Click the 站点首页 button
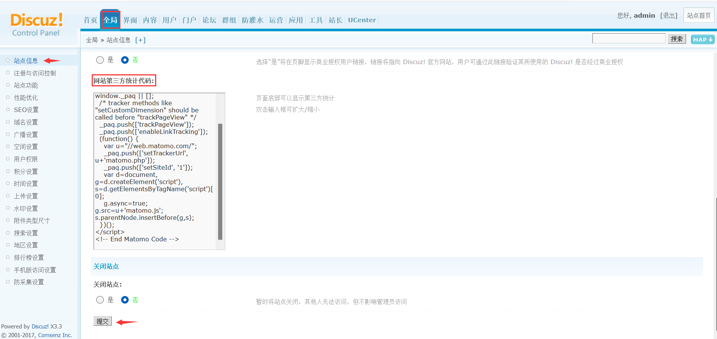 [x=699, y=15]
